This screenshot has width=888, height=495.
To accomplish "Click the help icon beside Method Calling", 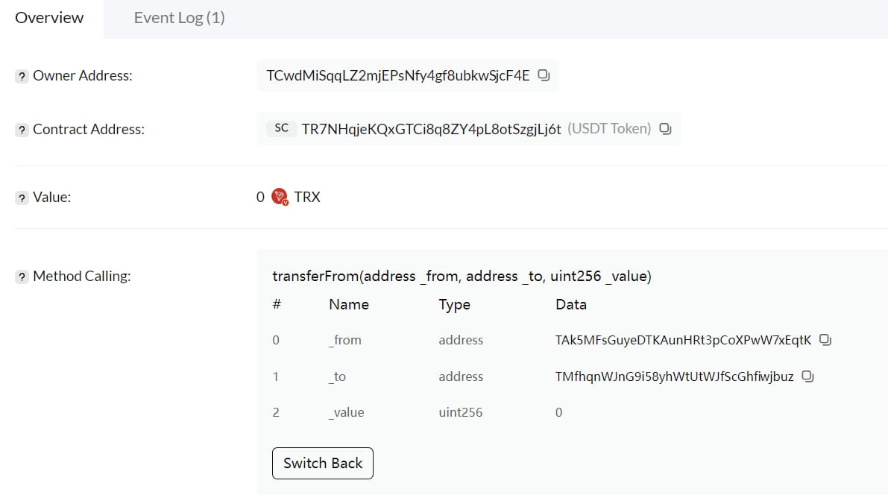I will 22,277.
